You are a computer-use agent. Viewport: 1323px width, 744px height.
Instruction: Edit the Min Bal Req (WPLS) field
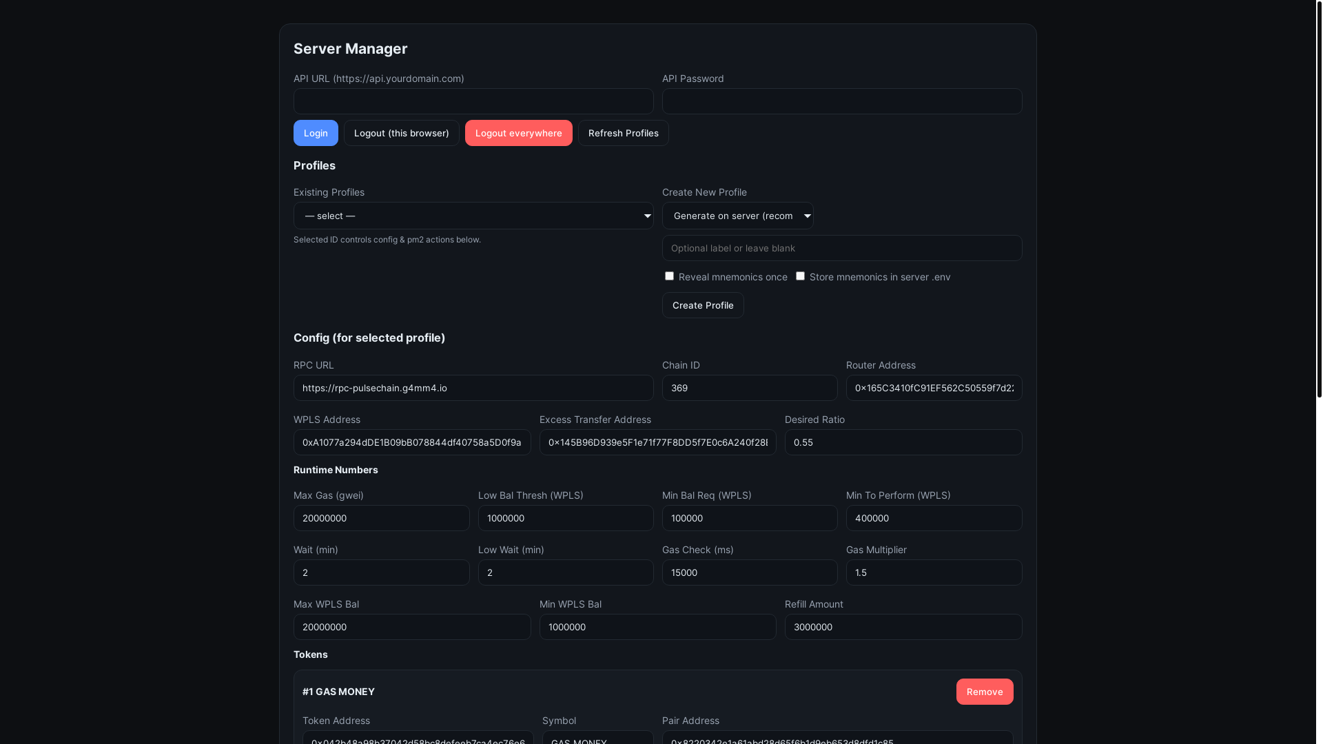750,518
